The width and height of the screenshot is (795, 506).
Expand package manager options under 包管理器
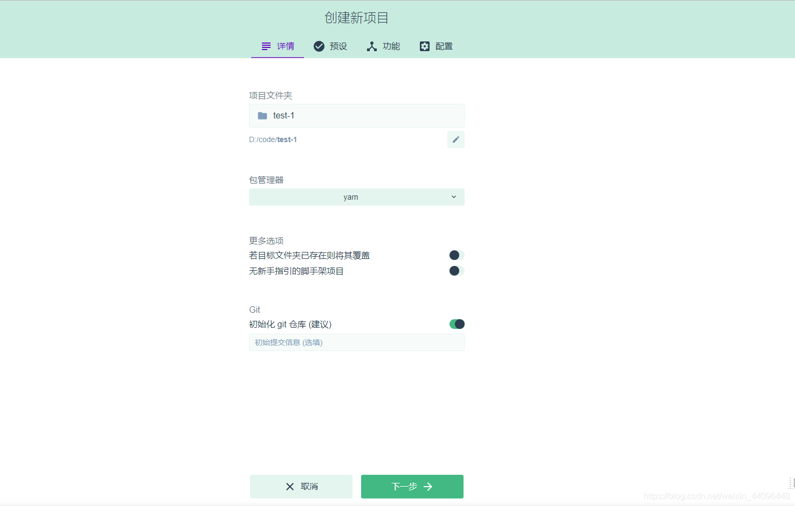point(356,196)
